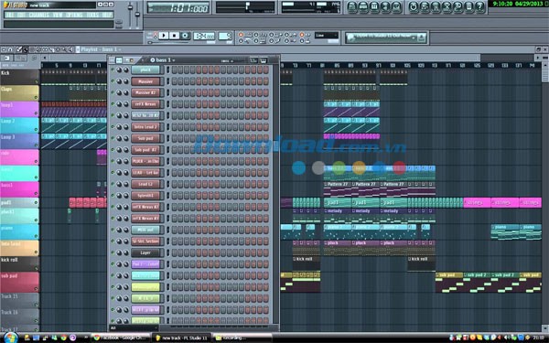The width and height of the screenshot is (549, 343).
Task: Open the CHANNELS menu
Action: (x=38, y=15)
